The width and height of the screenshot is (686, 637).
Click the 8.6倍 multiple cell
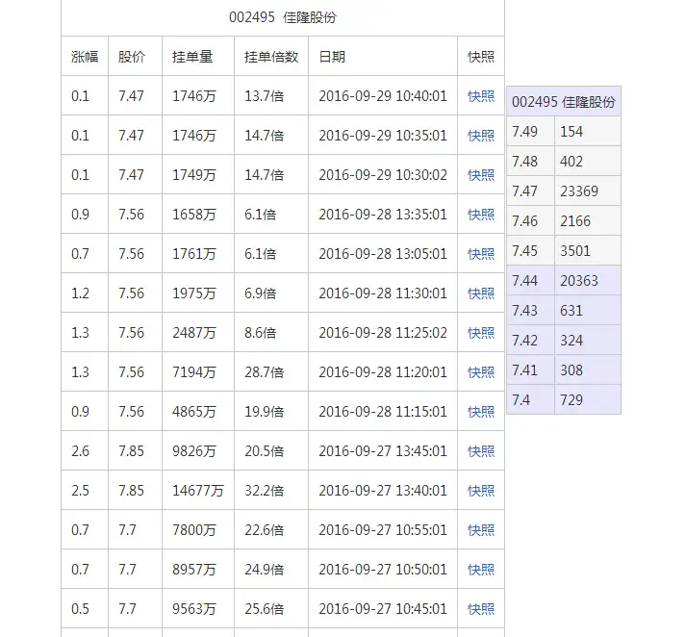click(x=271, y=333)
